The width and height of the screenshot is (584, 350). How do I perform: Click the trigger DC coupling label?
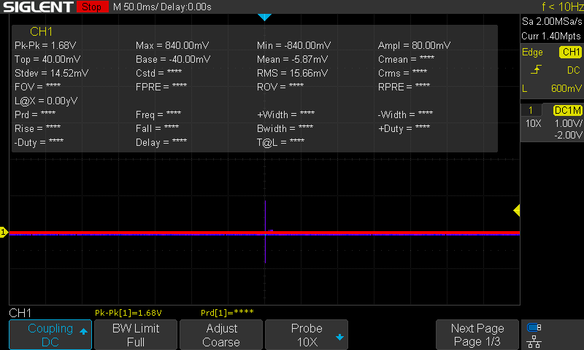click(x=574, y=70)
